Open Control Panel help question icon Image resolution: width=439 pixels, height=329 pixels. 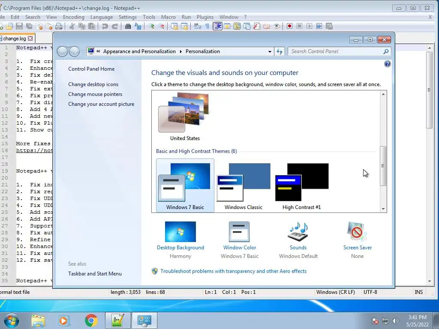pyautogui.click(x=387, y=64)
